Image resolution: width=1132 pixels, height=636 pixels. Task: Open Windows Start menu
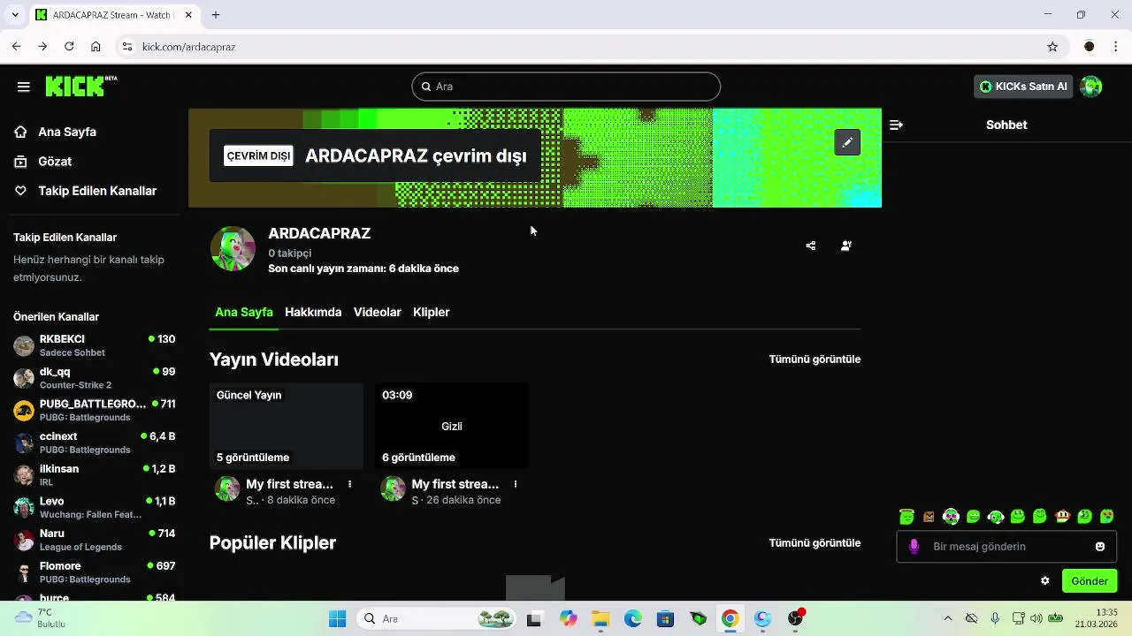337,619
